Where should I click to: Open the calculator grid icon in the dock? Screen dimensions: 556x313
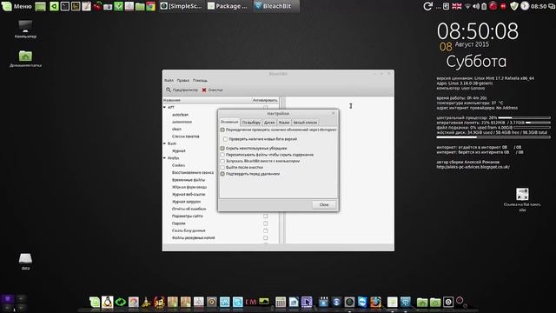coord(281,302)
